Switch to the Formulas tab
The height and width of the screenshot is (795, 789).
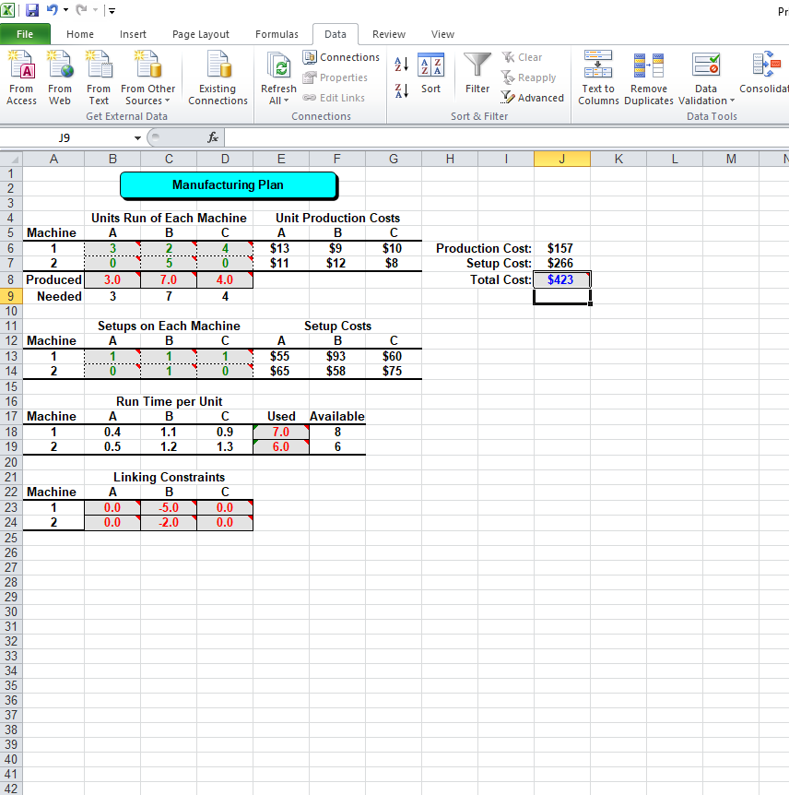(277, 34)
